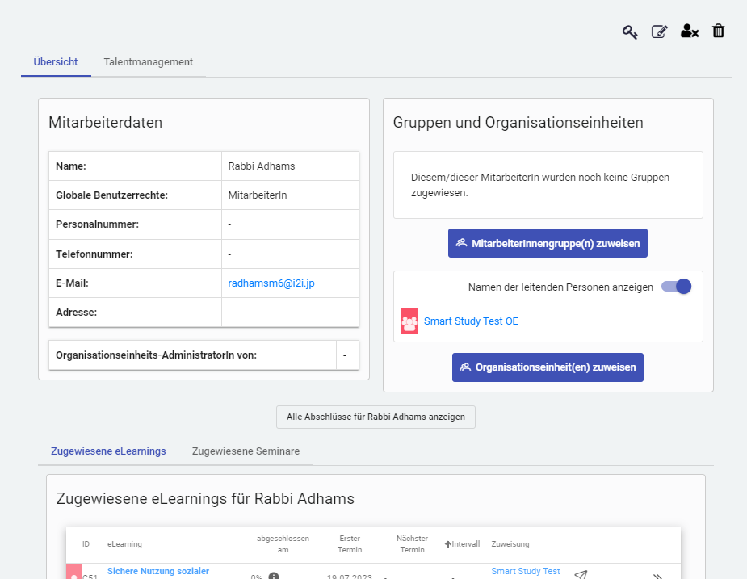Click the email link radhamsm6@i2i.jp
The width and height of the screenshot is (747, 579).
(x=276, y=283)
